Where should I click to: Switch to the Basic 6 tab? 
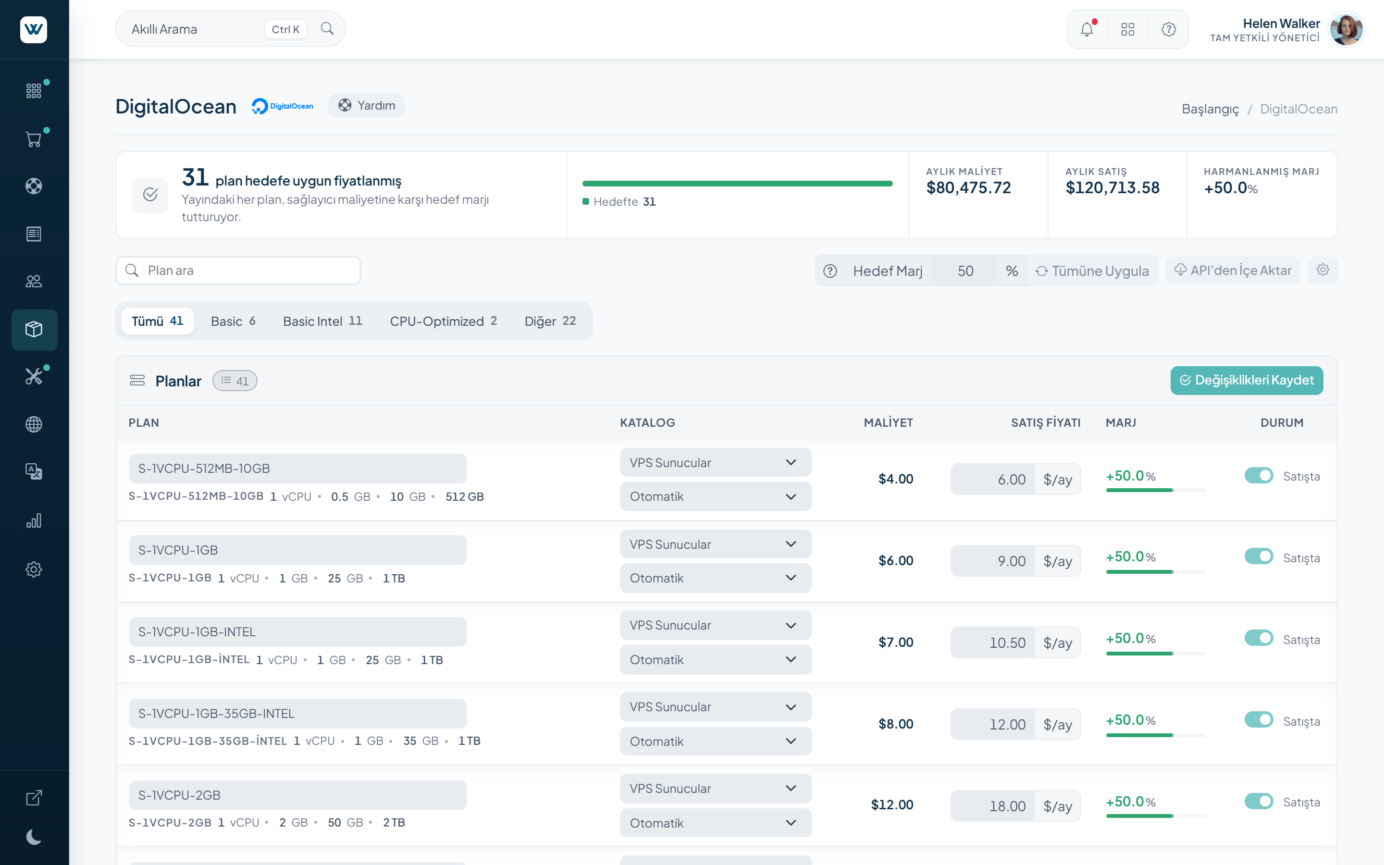234,321
